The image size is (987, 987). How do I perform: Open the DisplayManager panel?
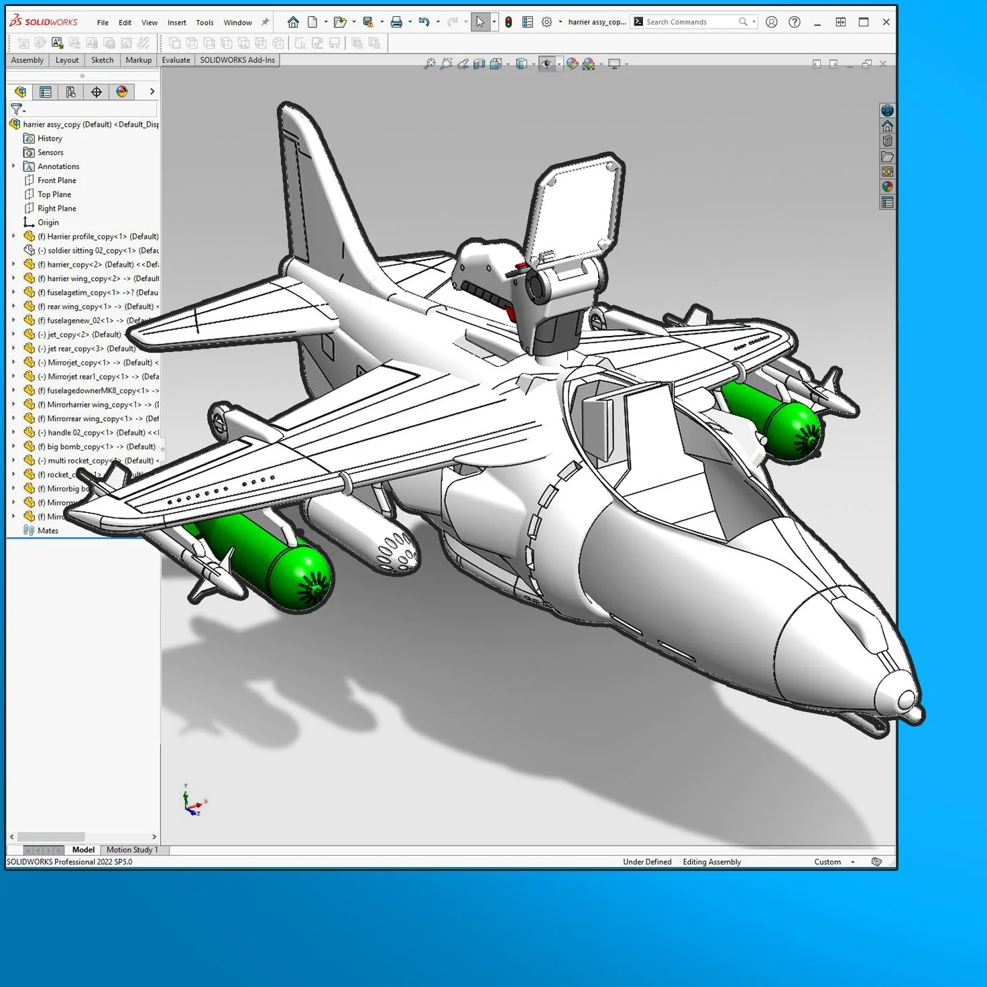(x=121, y=92)
